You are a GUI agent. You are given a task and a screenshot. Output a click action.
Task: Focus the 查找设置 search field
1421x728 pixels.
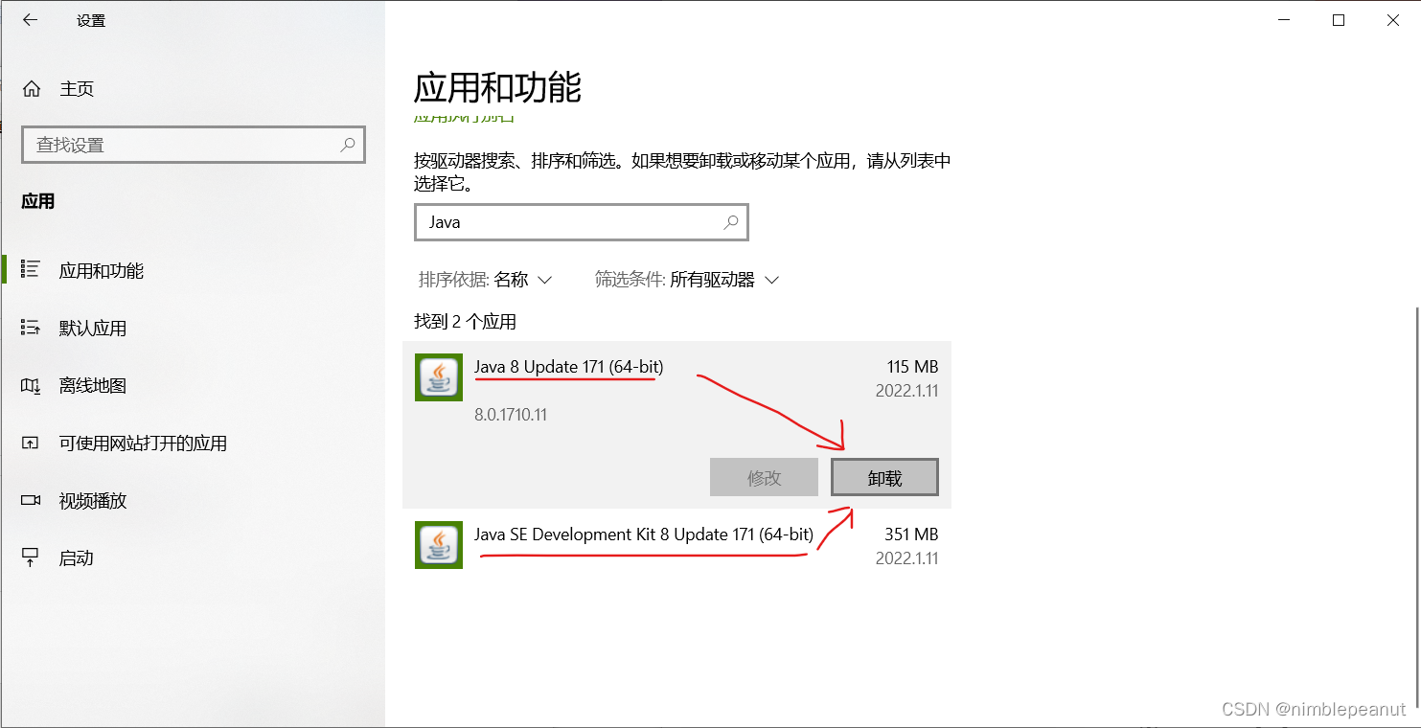[x=194, y=145]
